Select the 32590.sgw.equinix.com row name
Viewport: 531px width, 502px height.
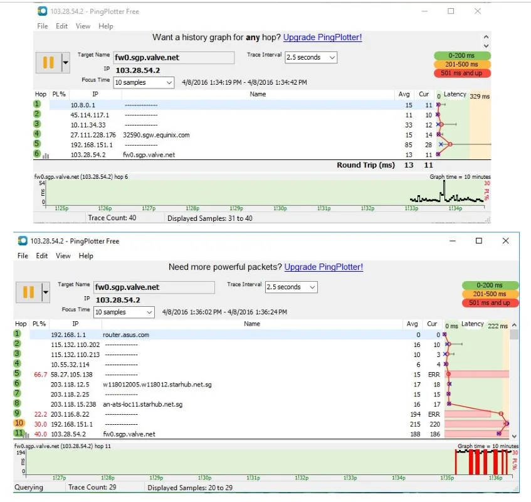156,136
